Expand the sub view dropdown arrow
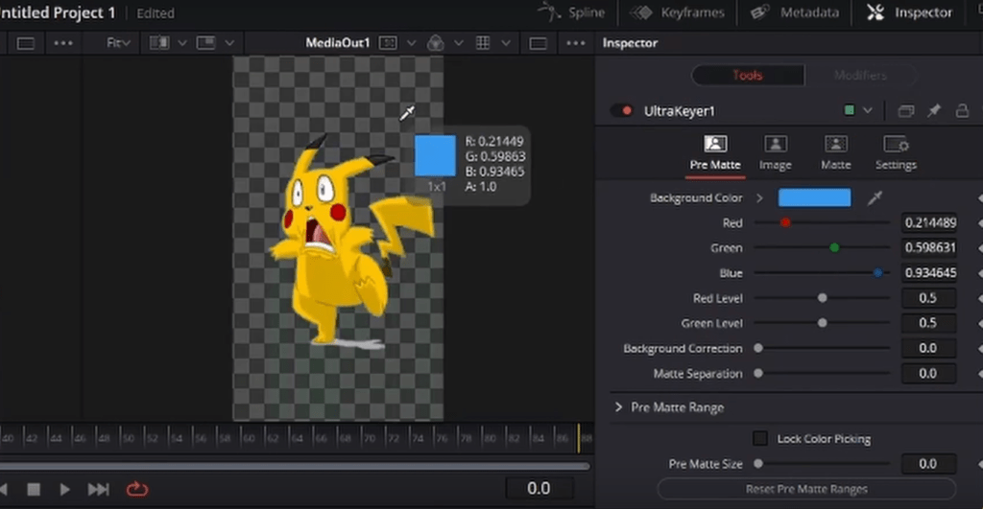Screen dimensions: 983x509 229,43
